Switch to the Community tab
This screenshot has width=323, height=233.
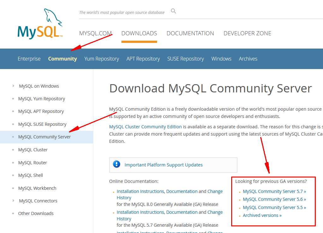click(x=62, y=59)
